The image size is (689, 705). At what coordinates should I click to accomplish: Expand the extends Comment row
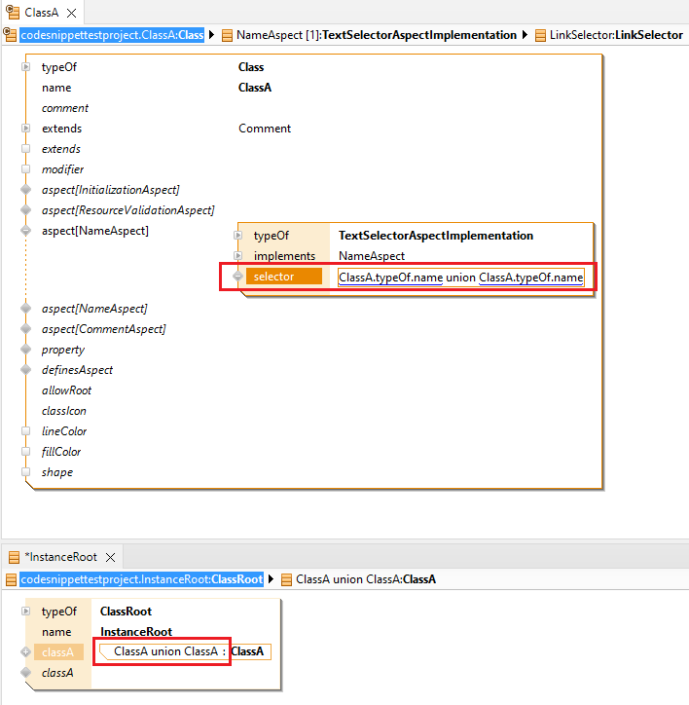pos(25,129)
